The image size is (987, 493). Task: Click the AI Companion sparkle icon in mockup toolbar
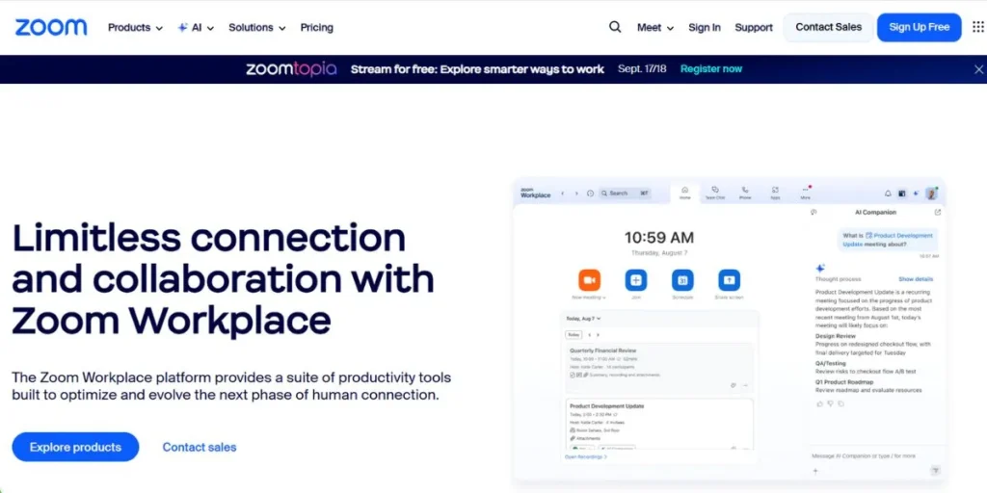point(916,194)
